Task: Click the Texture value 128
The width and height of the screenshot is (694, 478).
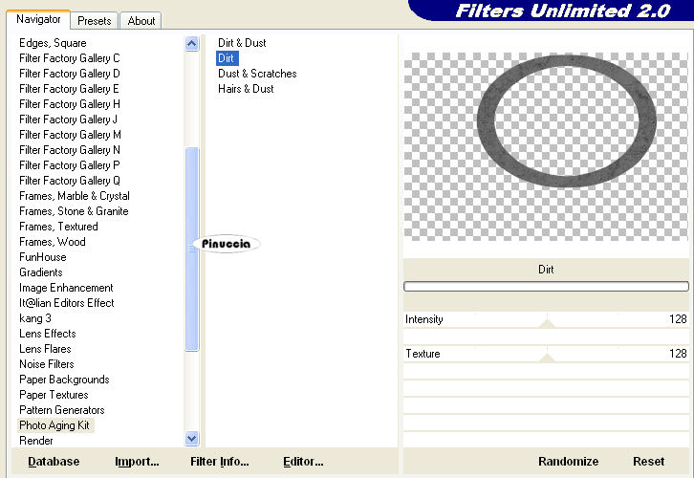Action: pos(678,353)
